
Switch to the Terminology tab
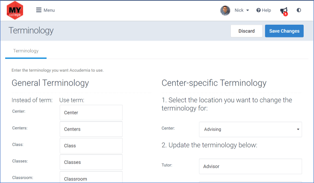pyautogui.click(x=26, y=51)
